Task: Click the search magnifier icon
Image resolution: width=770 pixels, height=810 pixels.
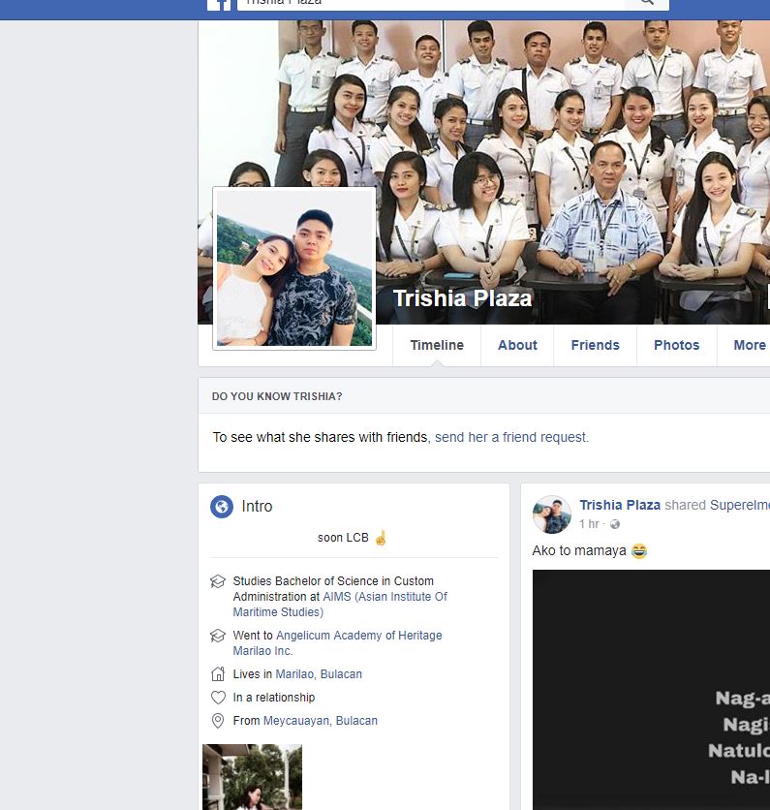Action: pos(646,3)
